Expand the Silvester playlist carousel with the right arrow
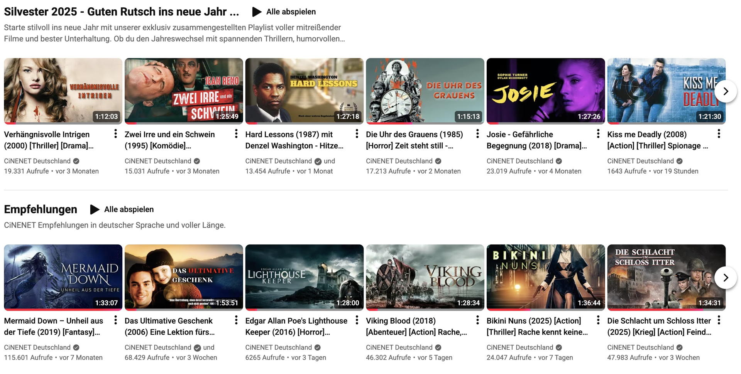 pos(725,91)
